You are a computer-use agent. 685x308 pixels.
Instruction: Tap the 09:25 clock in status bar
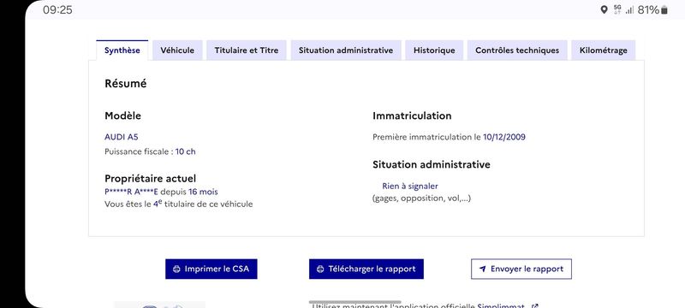57,9
